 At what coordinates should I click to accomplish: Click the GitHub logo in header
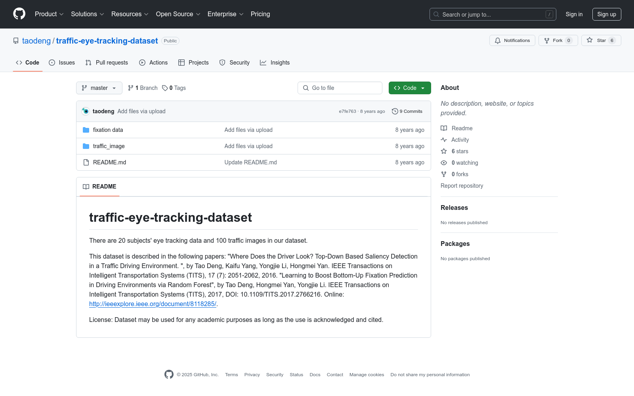(x=19, y=14)
